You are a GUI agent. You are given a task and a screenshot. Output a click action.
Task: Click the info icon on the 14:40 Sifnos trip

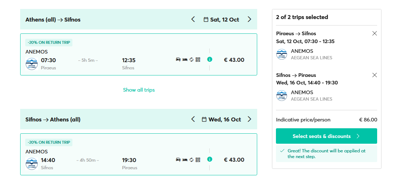click(210, 159)
